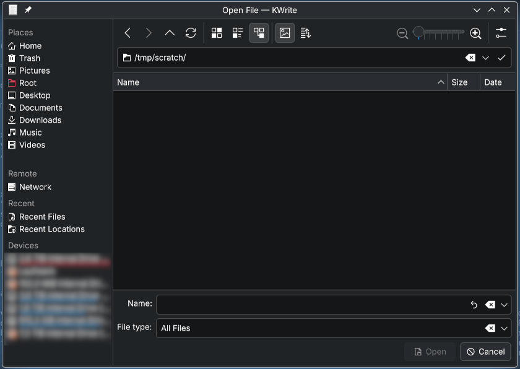Viewport: 520px width, 369px height.
Task: Open the sorting options menu
Action: (x=305, y=33)
